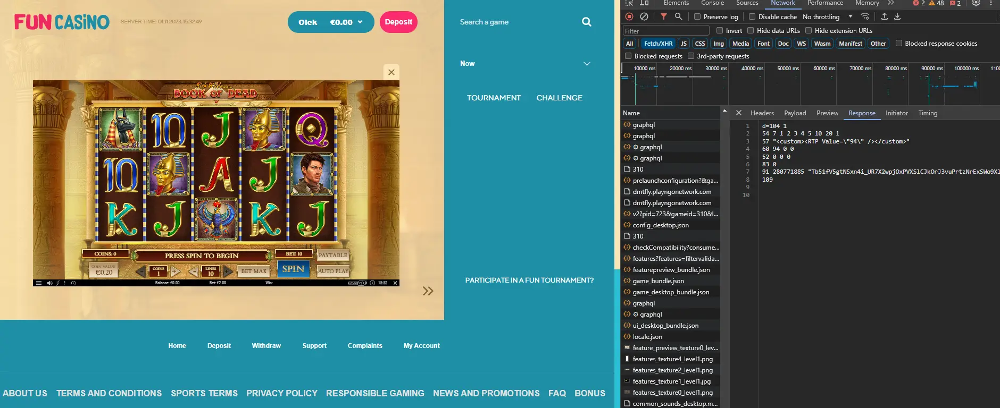Open DevTools settings gear
This screenshot has width=1000, height=408.
(976, 3)
